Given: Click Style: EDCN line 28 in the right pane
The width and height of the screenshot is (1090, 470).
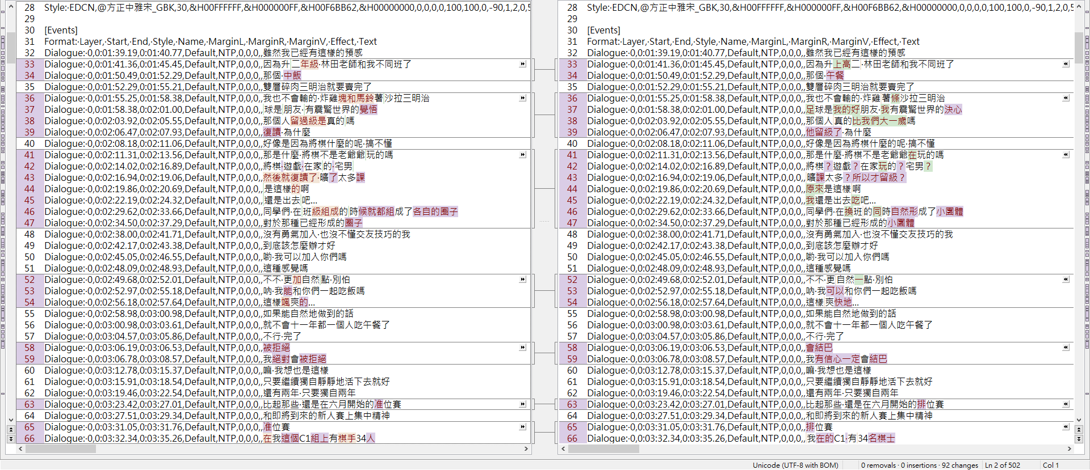Looking at the screenshot, I should coord(830,7).
